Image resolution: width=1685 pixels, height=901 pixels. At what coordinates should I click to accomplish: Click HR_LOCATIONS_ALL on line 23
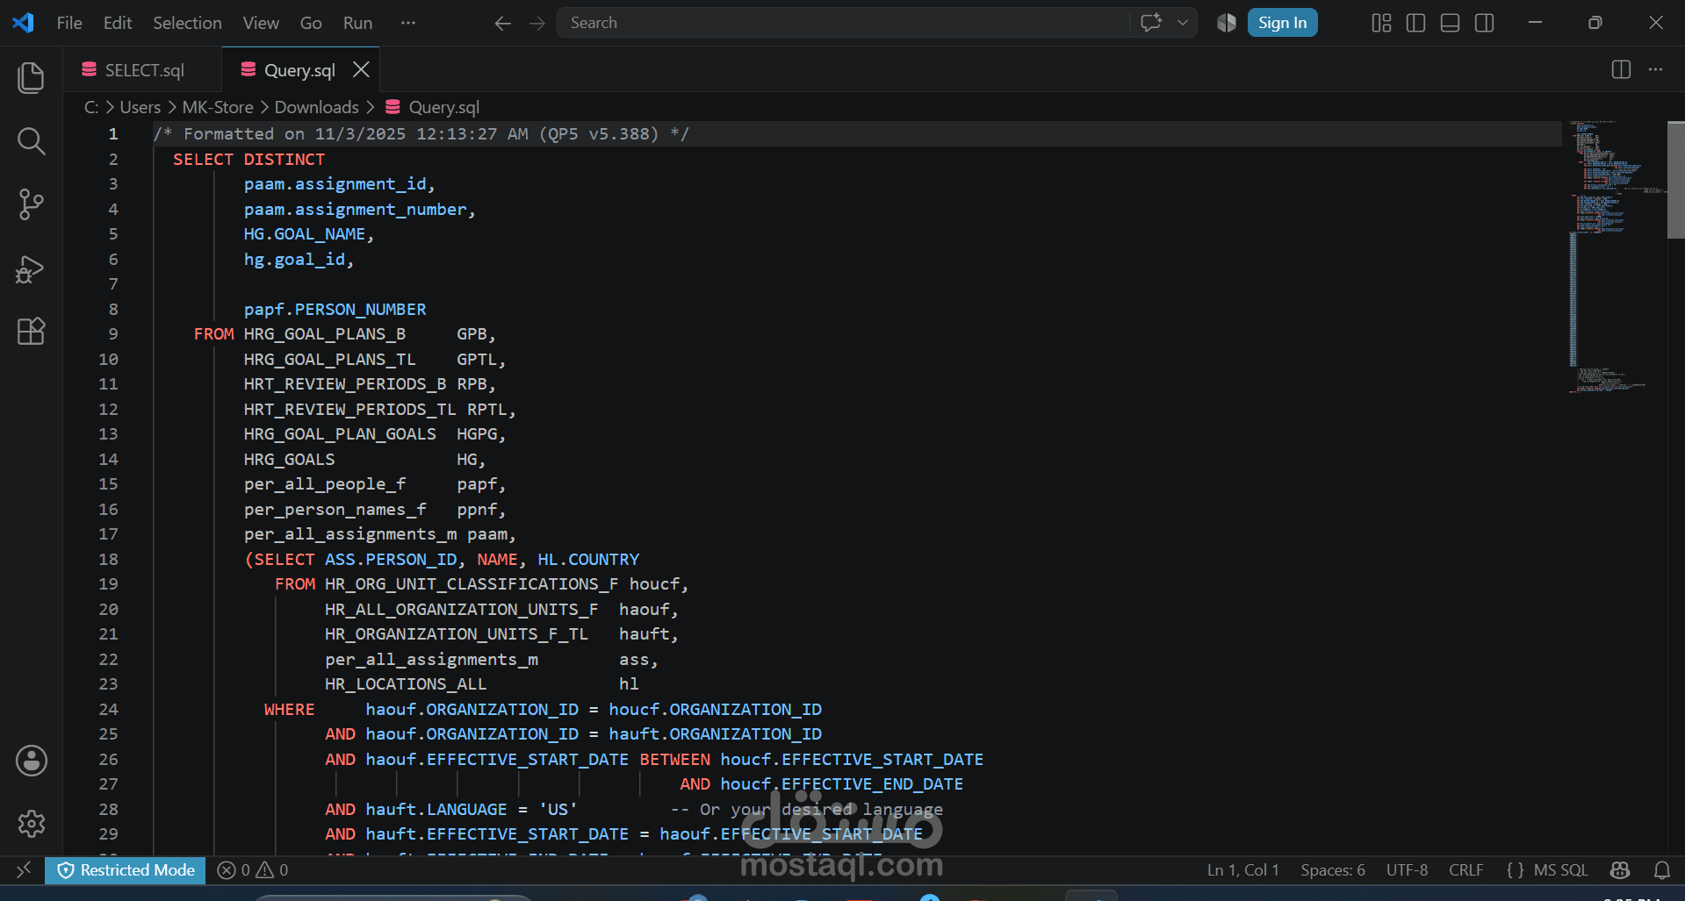[406, 683]
